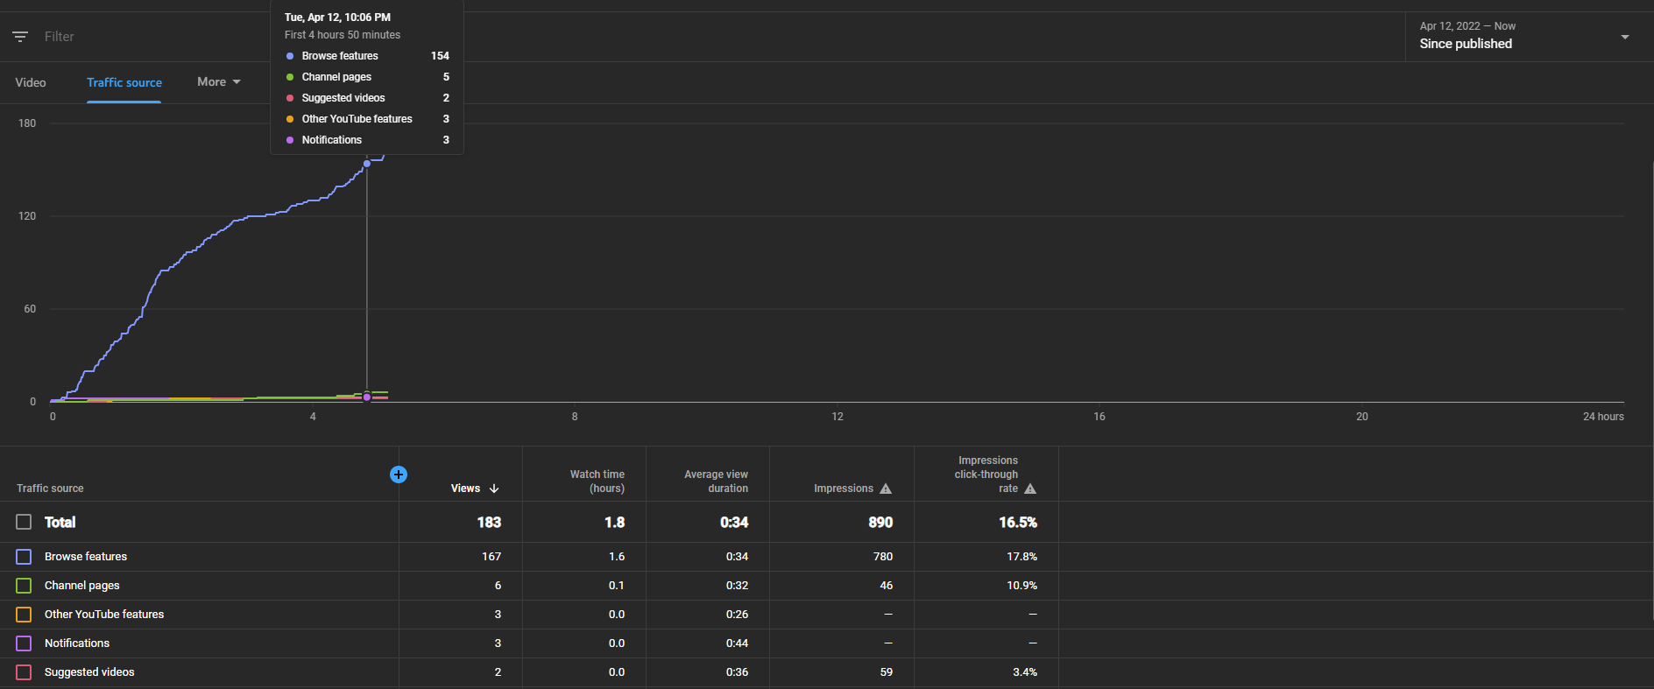Click the total watch time value 1.8

point(615,523)
